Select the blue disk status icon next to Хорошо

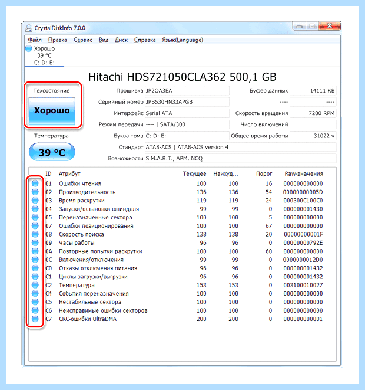click(28, 48)
